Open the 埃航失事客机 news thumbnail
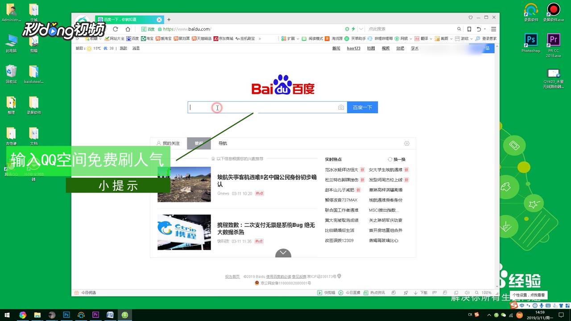The height and width of the screenshot is (321, 571). pyautogui.click(x=184, y=184)
